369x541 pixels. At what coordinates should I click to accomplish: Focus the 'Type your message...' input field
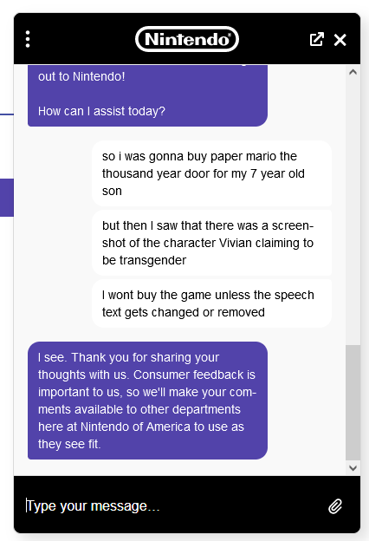coord(172,506)
